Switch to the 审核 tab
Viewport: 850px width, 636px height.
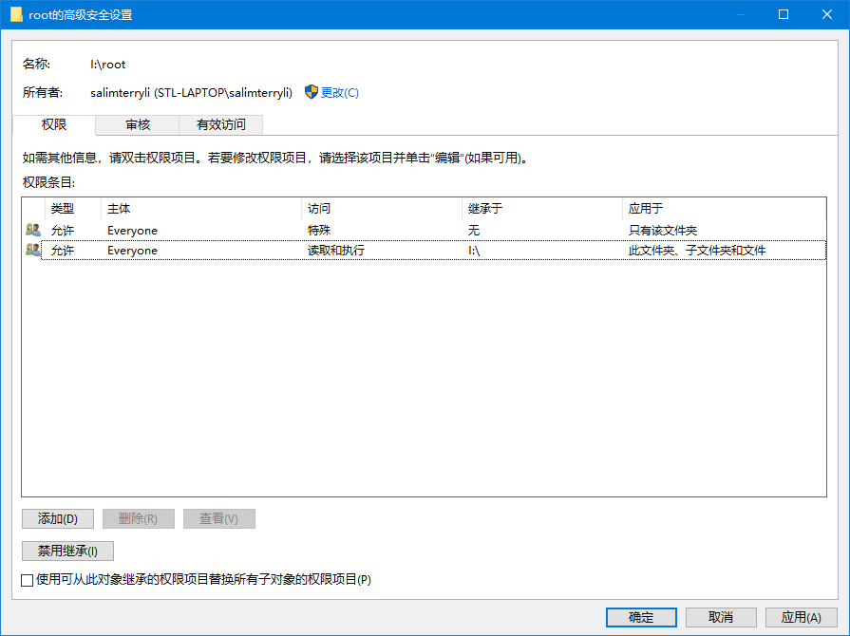138,125
